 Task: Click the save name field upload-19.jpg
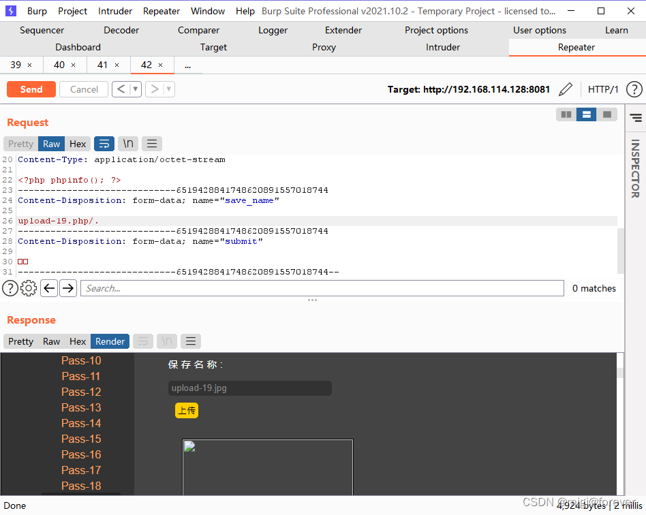coord(249,388)
